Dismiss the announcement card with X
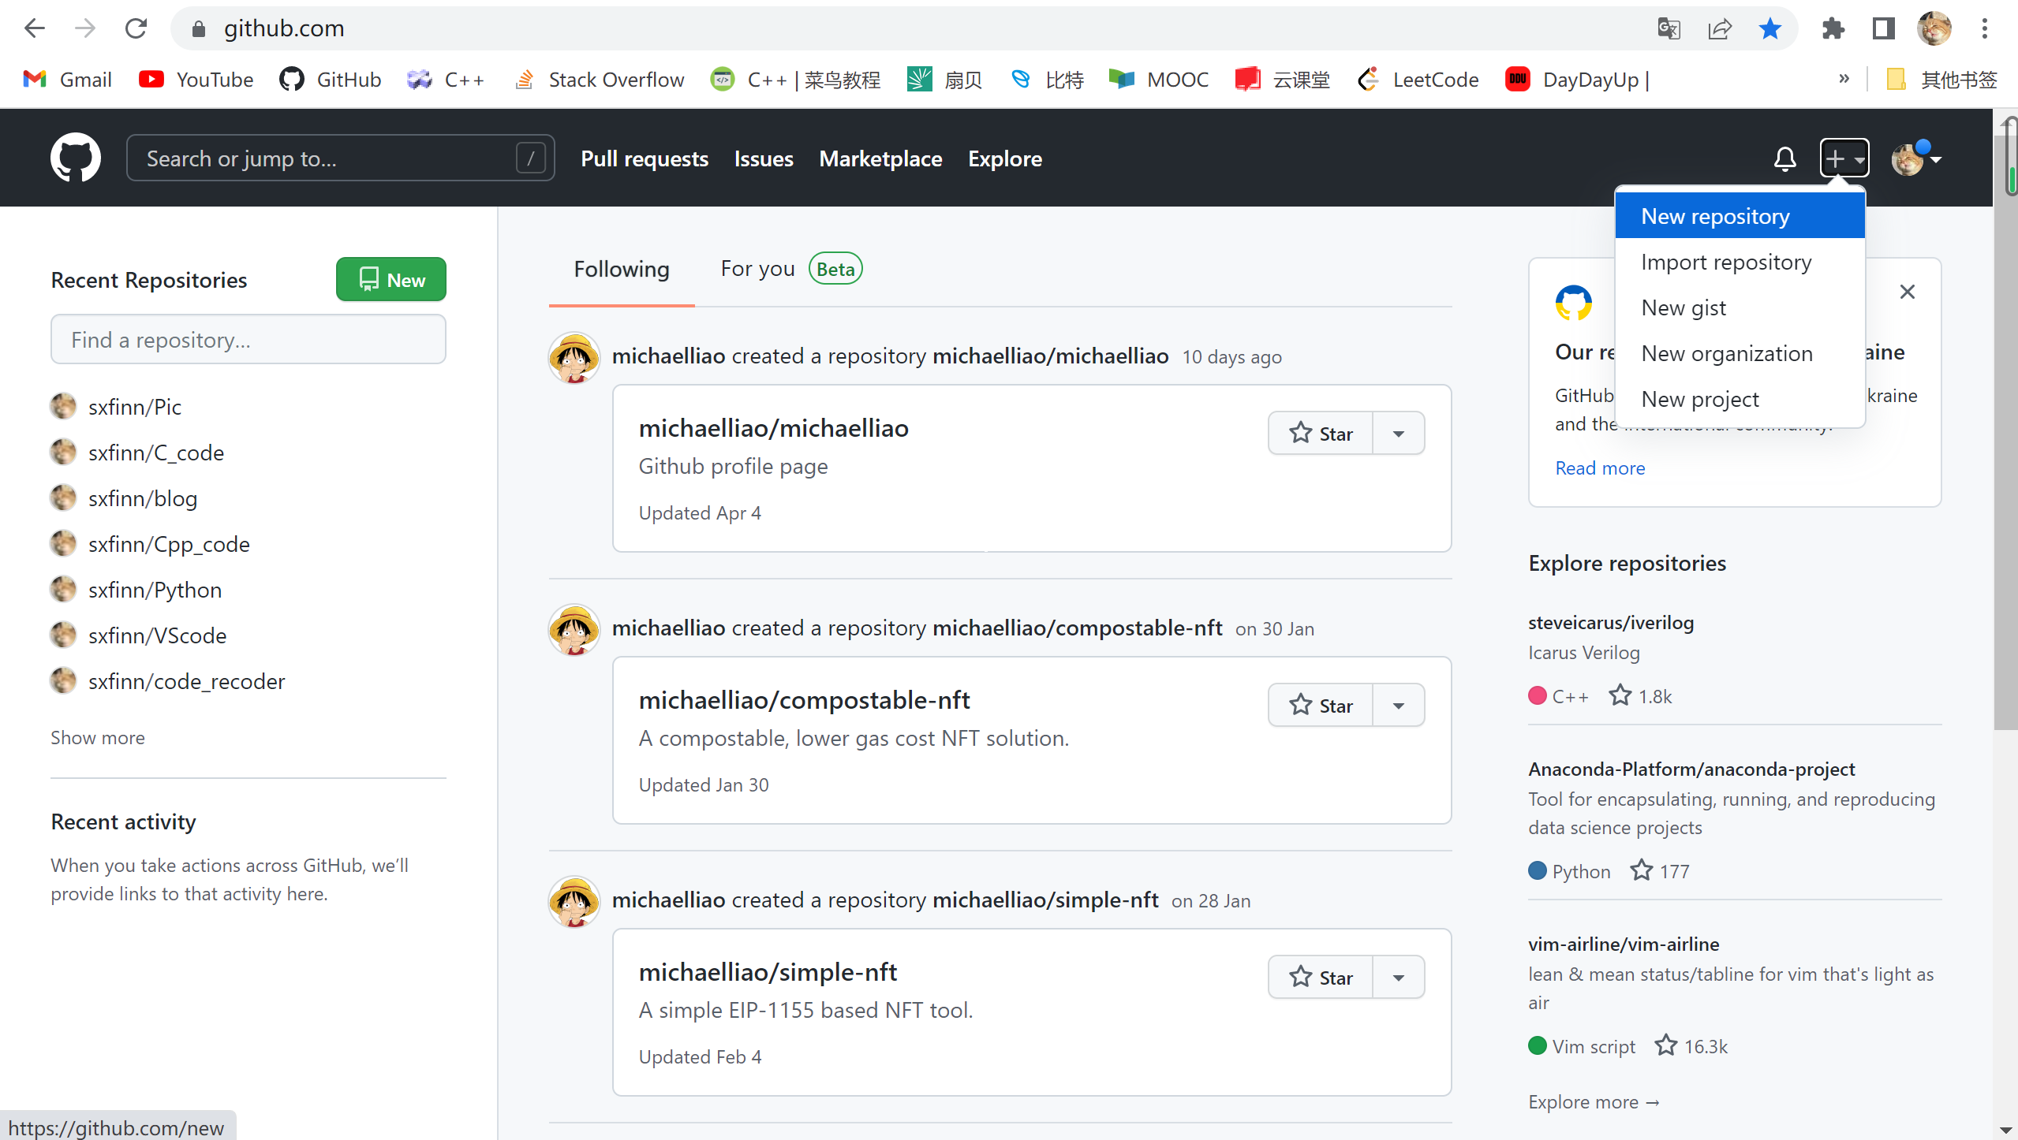The height and width of the screenshot is (1140, 2018). coord(1907,292)
